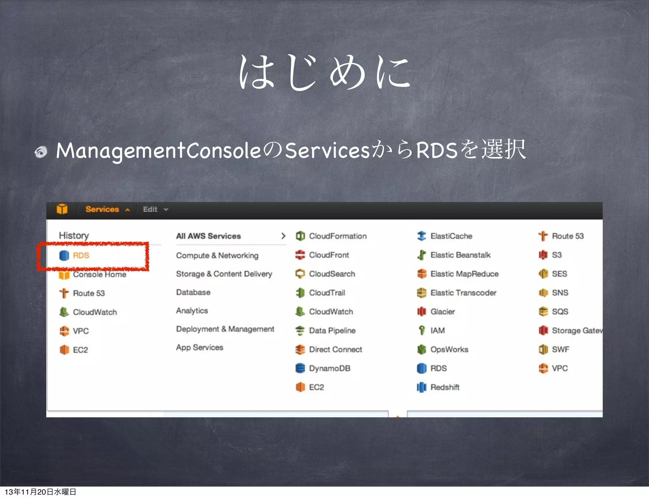This screenshot has width=649, height=499.
Task: Select Database category
Action: click(x=193, y=292)
